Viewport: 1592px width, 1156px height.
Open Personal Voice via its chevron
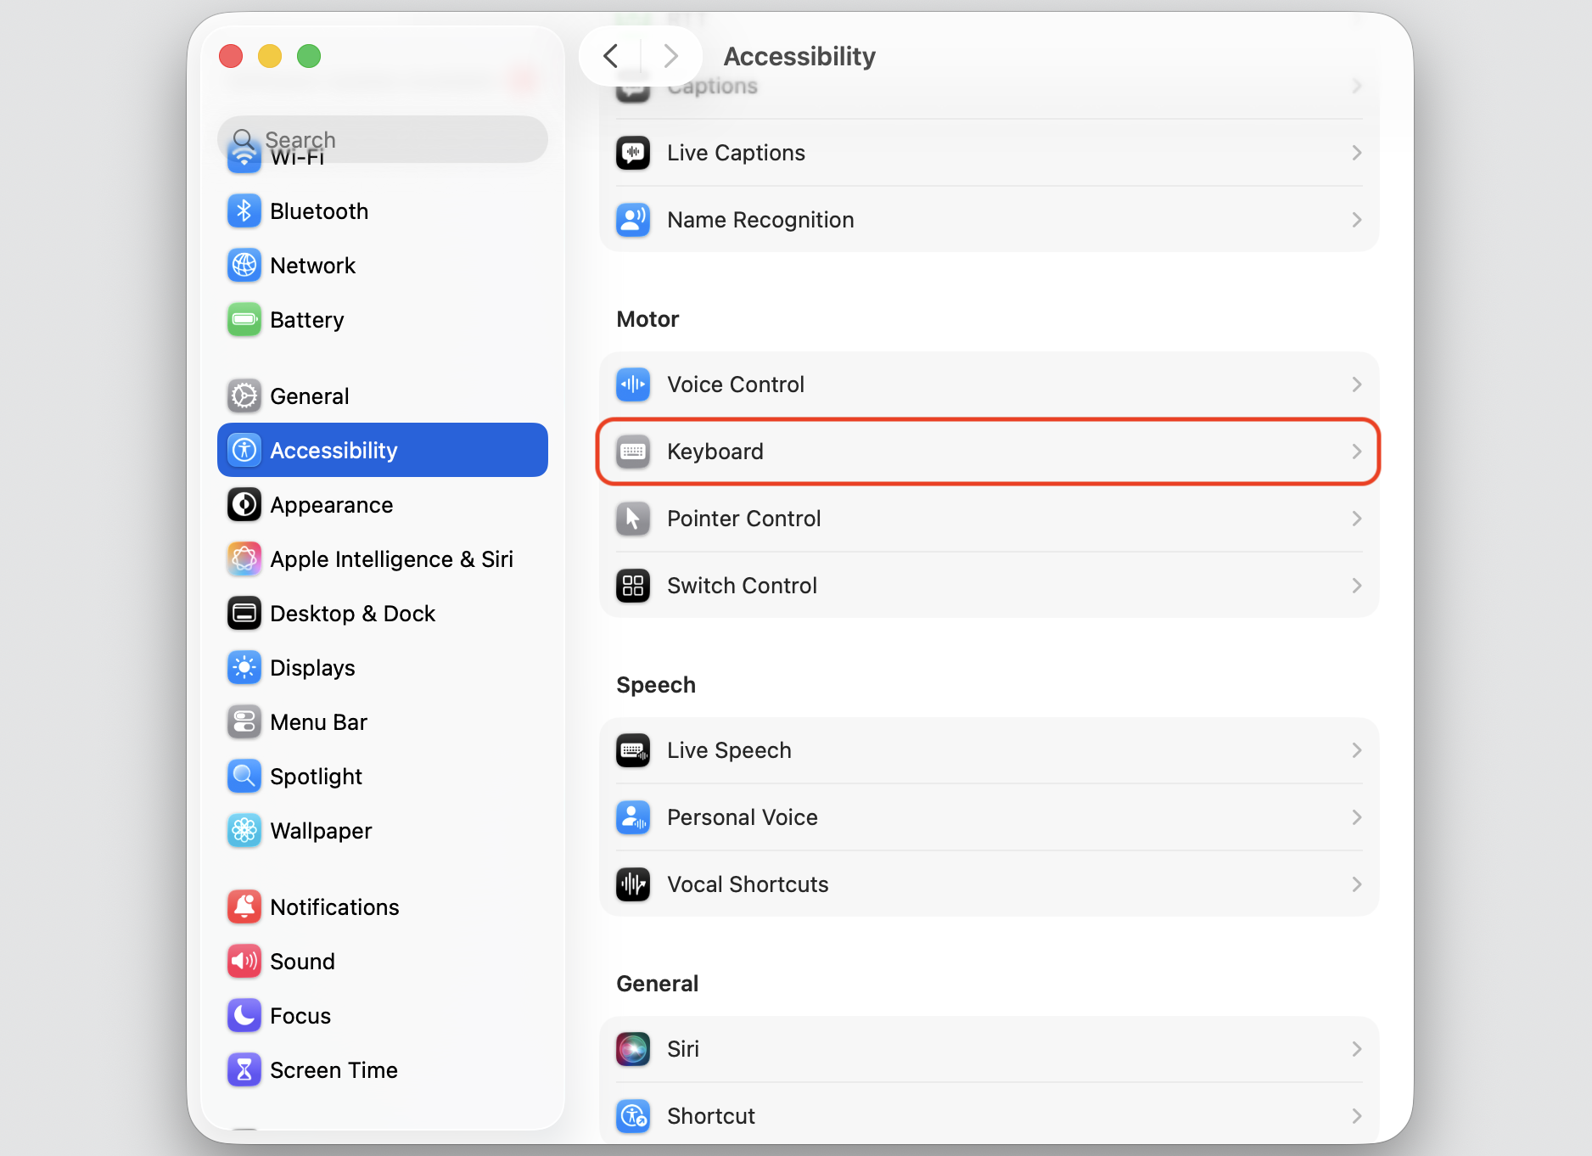1357,817
